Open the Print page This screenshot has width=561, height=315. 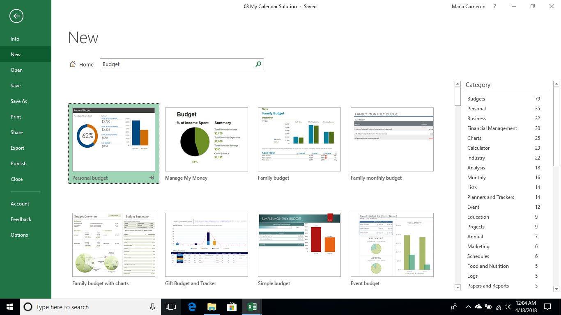click(x=25, y=116)
